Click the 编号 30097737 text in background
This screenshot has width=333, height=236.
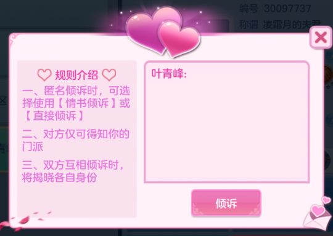(275, 9)
